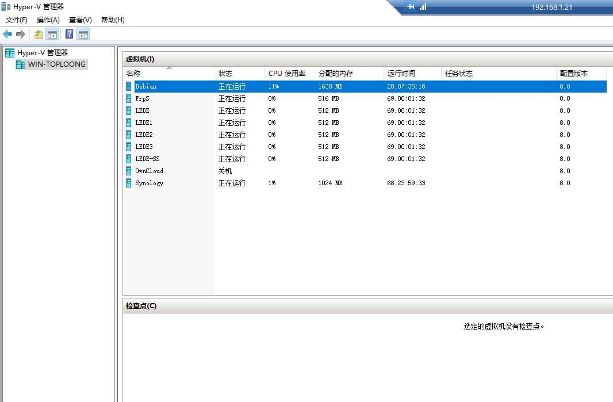The height and width of the screenshot is (402, 613).
Task: Click the LEDE-SS virtual machine icon
Action: point(129,159)
